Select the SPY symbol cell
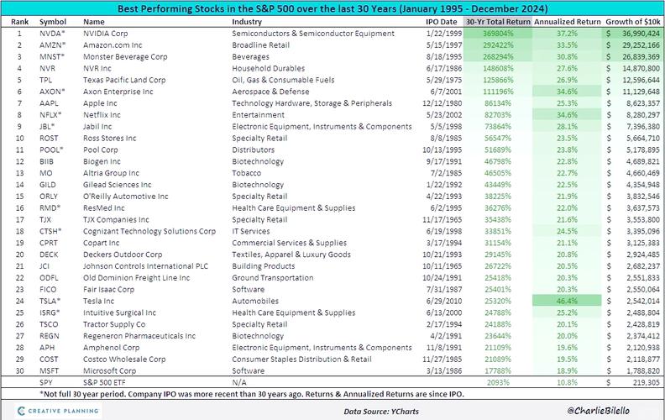 tap(46, 383)
